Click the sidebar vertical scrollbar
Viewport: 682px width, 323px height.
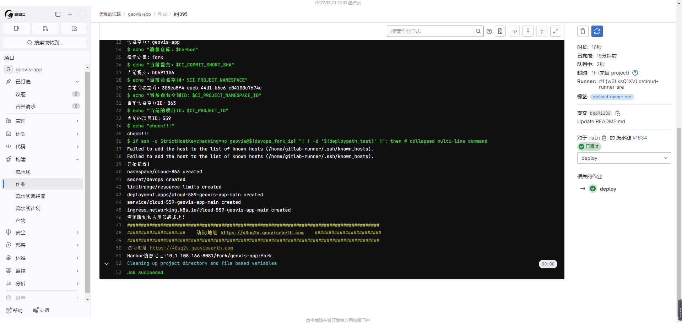click(87, 183)
